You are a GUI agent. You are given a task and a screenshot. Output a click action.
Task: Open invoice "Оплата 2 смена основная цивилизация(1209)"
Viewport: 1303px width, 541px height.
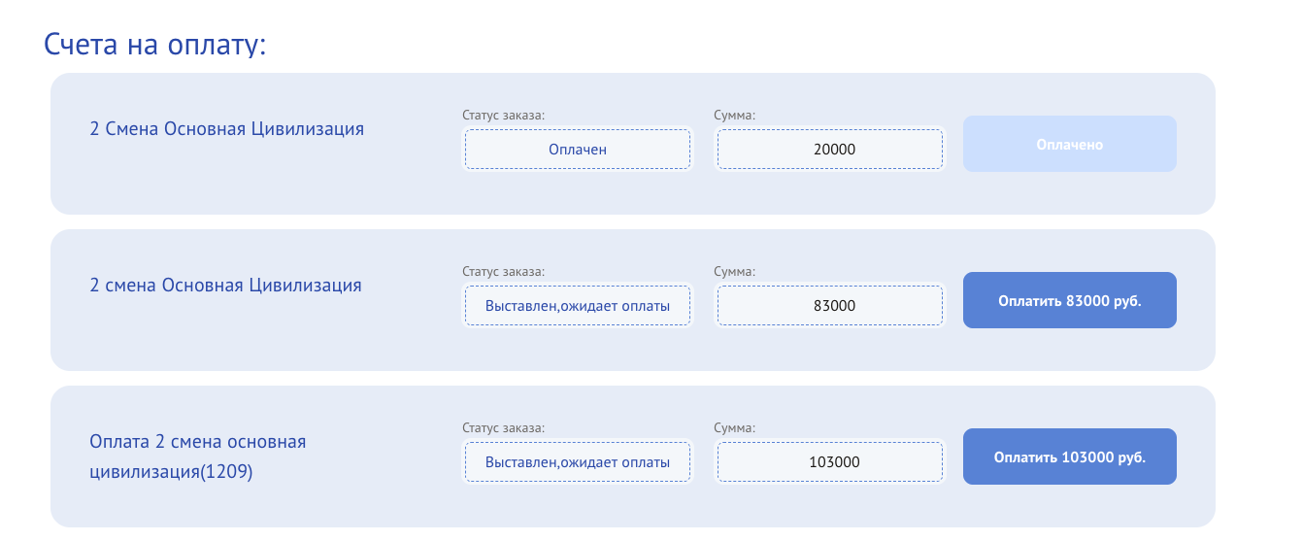(x=197, y=456)
